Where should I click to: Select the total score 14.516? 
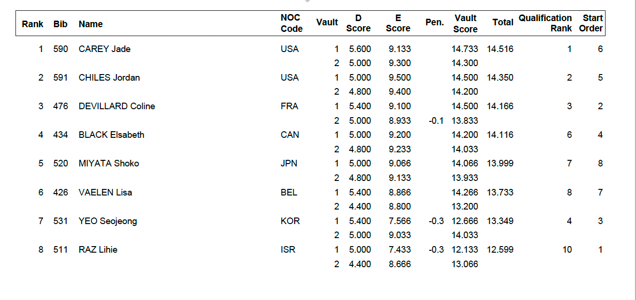point(500,49)
